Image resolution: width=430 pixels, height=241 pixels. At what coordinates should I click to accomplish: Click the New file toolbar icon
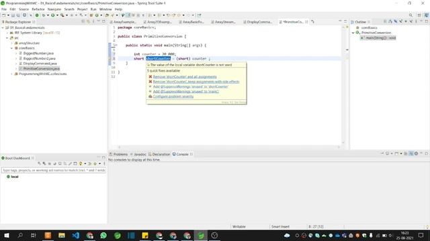(4, 15)
